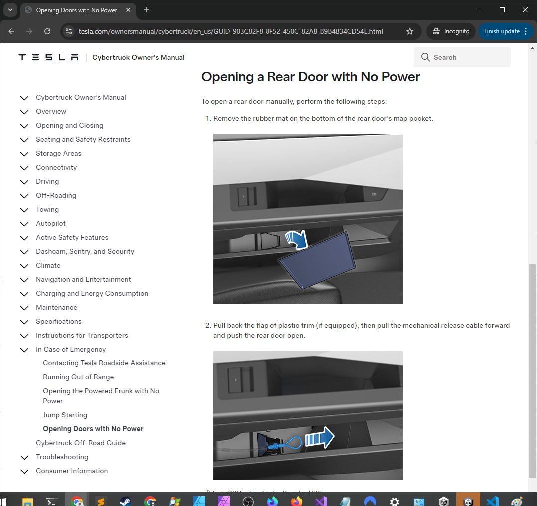Open Affinity Photo from the taskbar
537x506 pixels.
coord(224,502)
